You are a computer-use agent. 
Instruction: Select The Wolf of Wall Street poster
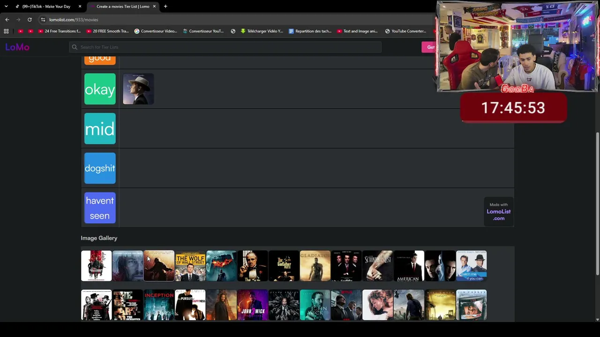(x=190, y=266)
